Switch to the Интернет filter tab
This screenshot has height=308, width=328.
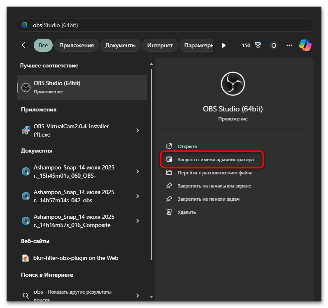point(160,45)
